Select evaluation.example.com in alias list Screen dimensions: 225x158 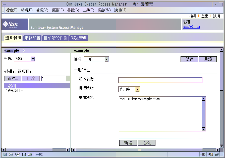[x=140, y=99]
